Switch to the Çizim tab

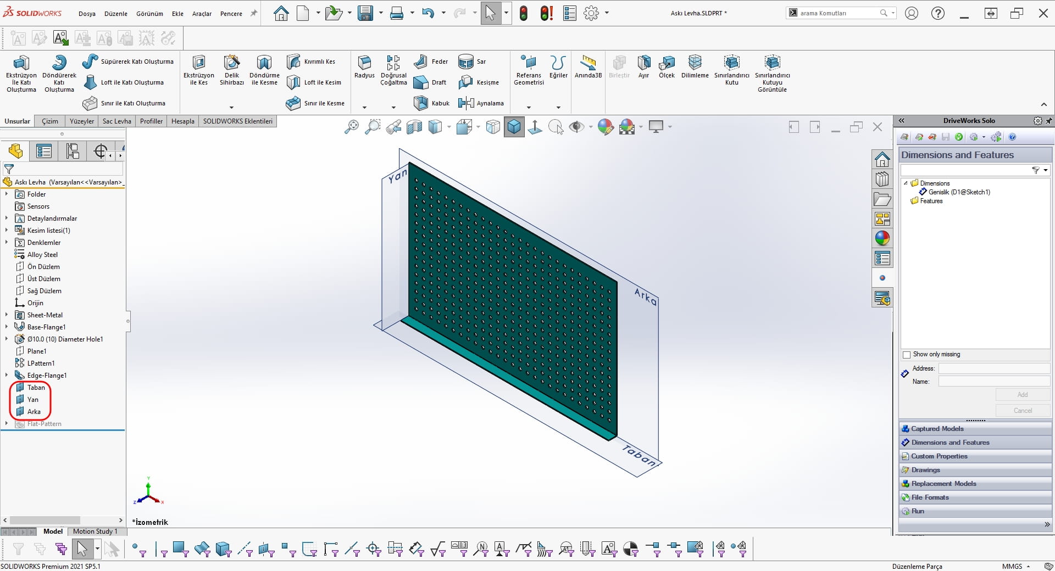point(50,121)
